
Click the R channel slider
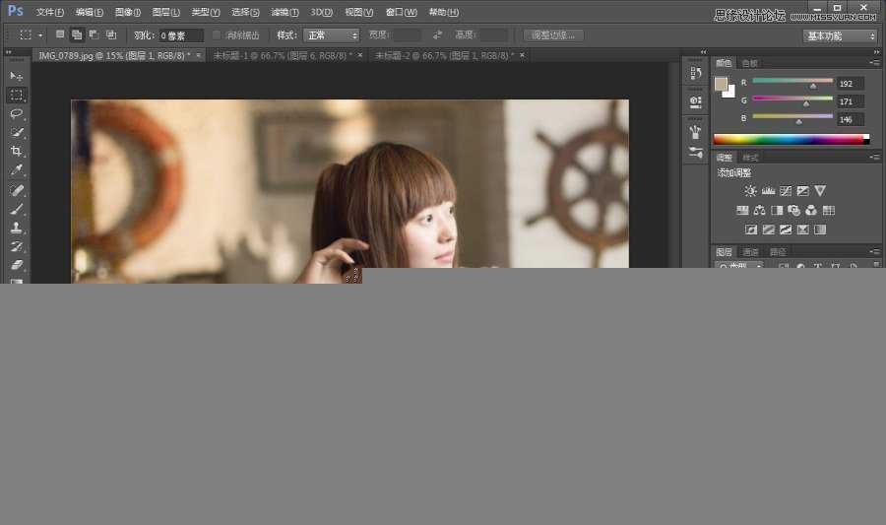tap(792, 82)
